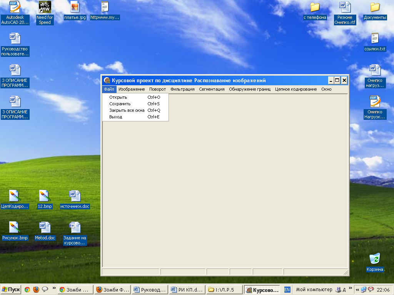Screen dimensions: 394x295
Task: Click the EN language indicator
Action: [287, 290]
